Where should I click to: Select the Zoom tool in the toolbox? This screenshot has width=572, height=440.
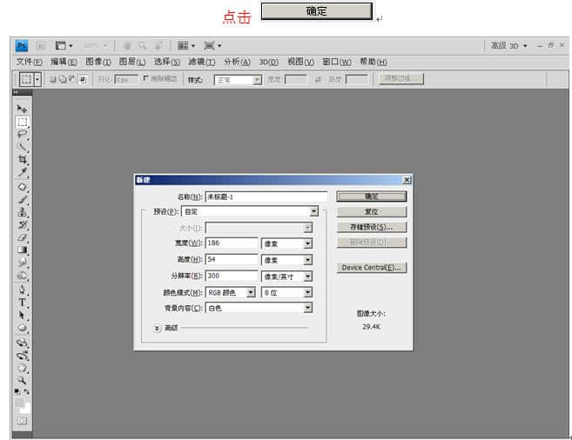(x=23, y=380)
